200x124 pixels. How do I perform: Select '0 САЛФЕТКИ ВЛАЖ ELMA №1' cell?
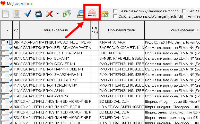[55, 58]
